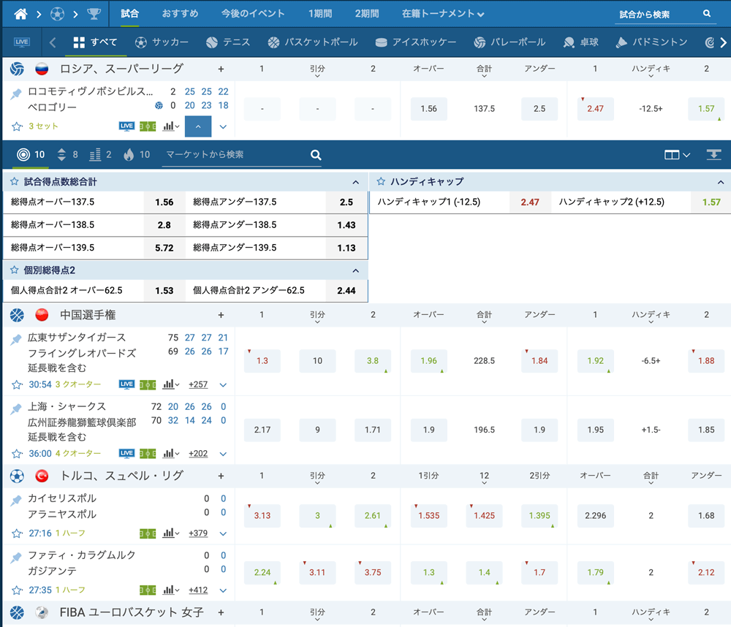Expand the +257 markets for Guangdong match
The image size is (731, 627).
click(198, 384)
